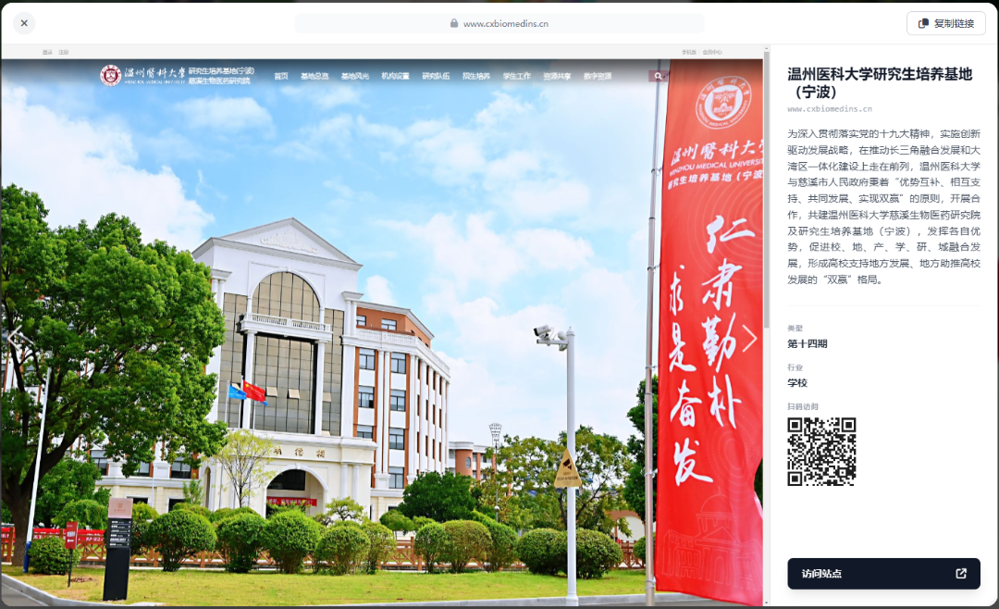Click the Wenzhou Medical University logo emblem
The height and width of the screenshot is (609, 999).
click(109, 77)
